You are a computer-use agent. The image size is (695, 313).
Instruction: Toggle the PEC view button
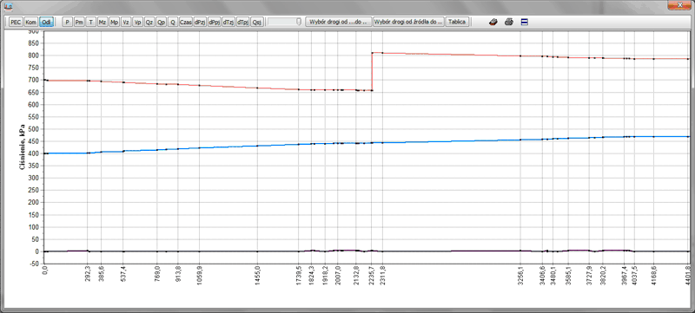[16, 22]
